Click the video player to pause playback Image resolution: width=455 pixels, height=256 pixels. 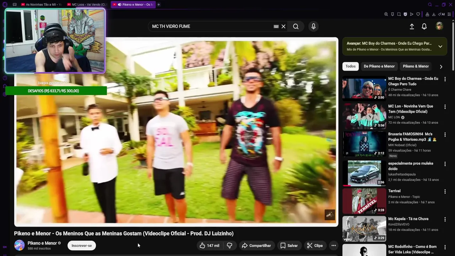pyautogui.click(x=176, y=132)
